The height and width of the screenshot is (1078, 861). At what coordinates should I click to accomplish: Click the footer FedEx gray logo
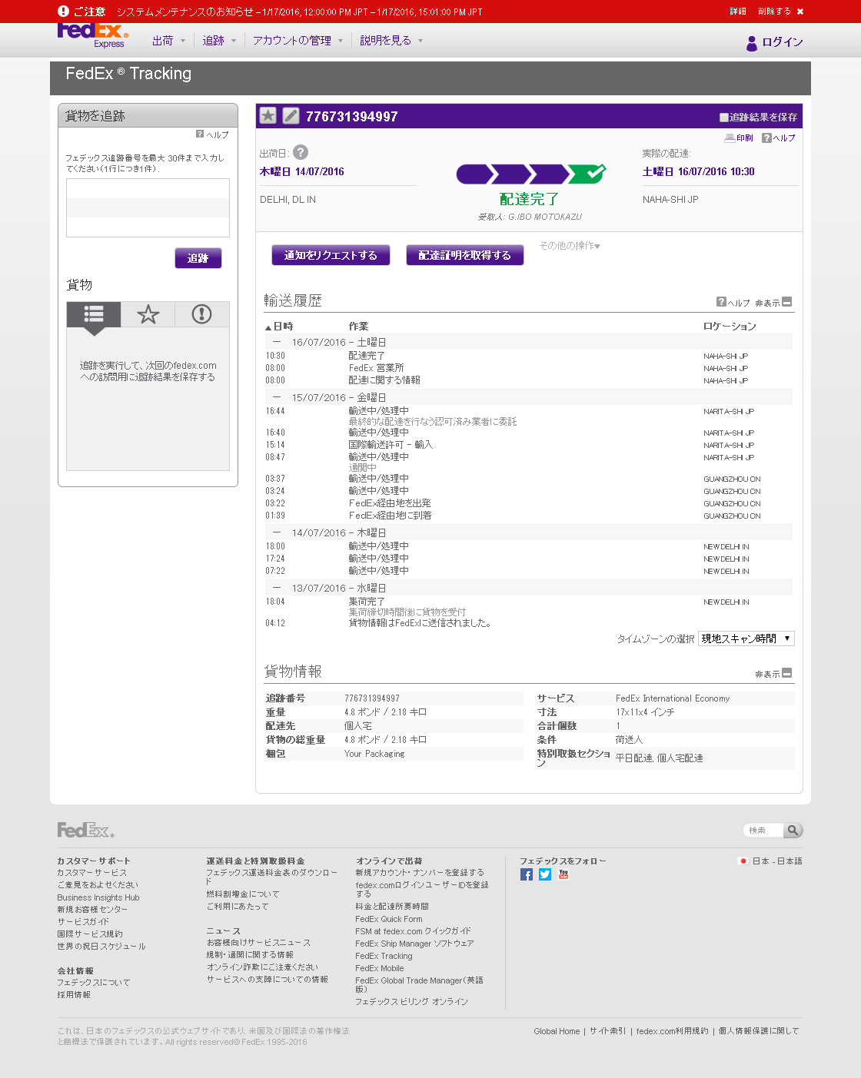86,830
